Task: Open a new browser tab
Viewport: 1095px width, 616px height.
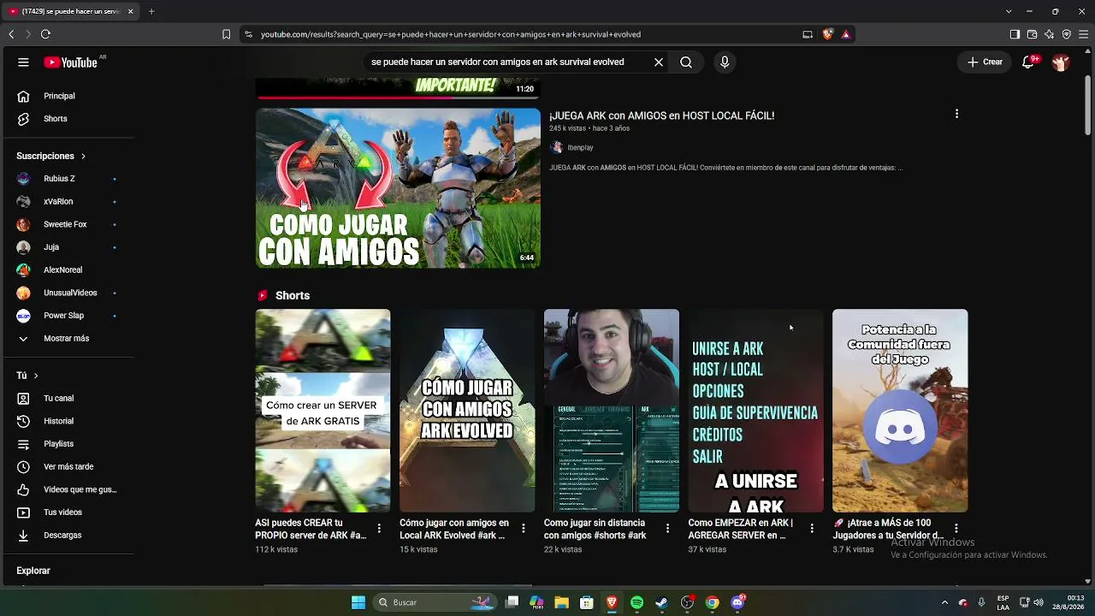Action: pos(151,11)
